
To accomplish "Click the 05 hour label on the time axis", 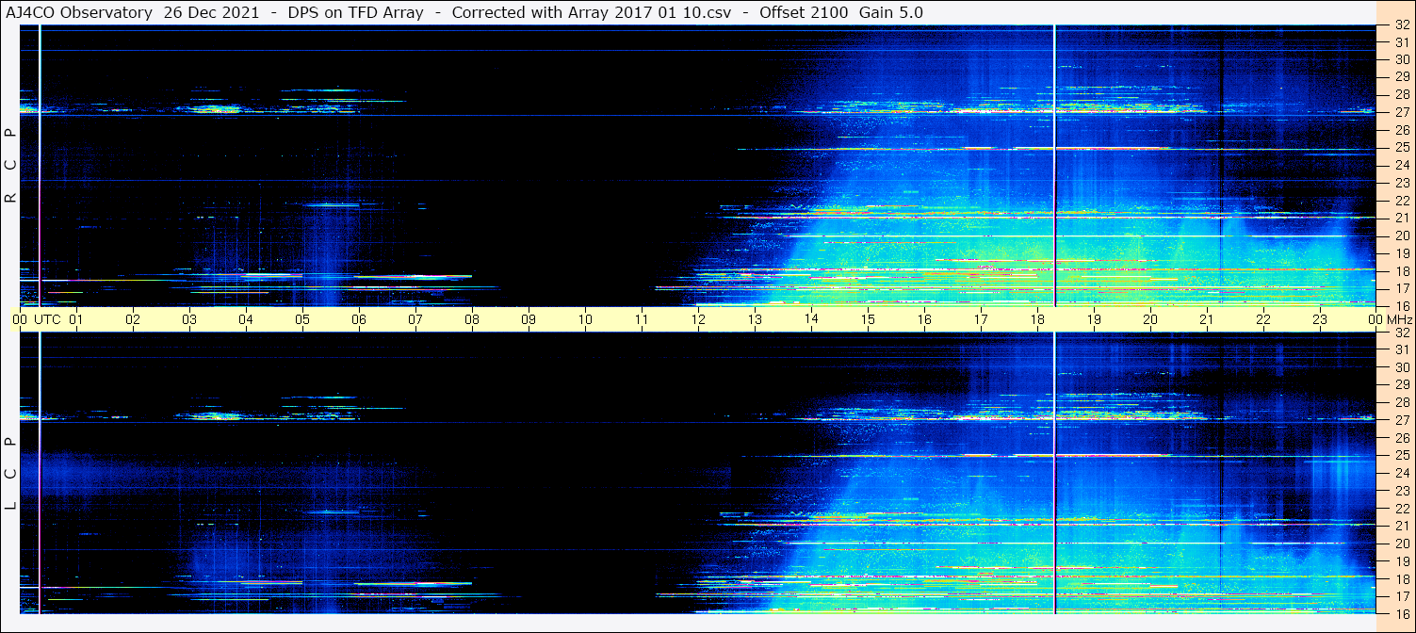I will click(x=302, y=319).
